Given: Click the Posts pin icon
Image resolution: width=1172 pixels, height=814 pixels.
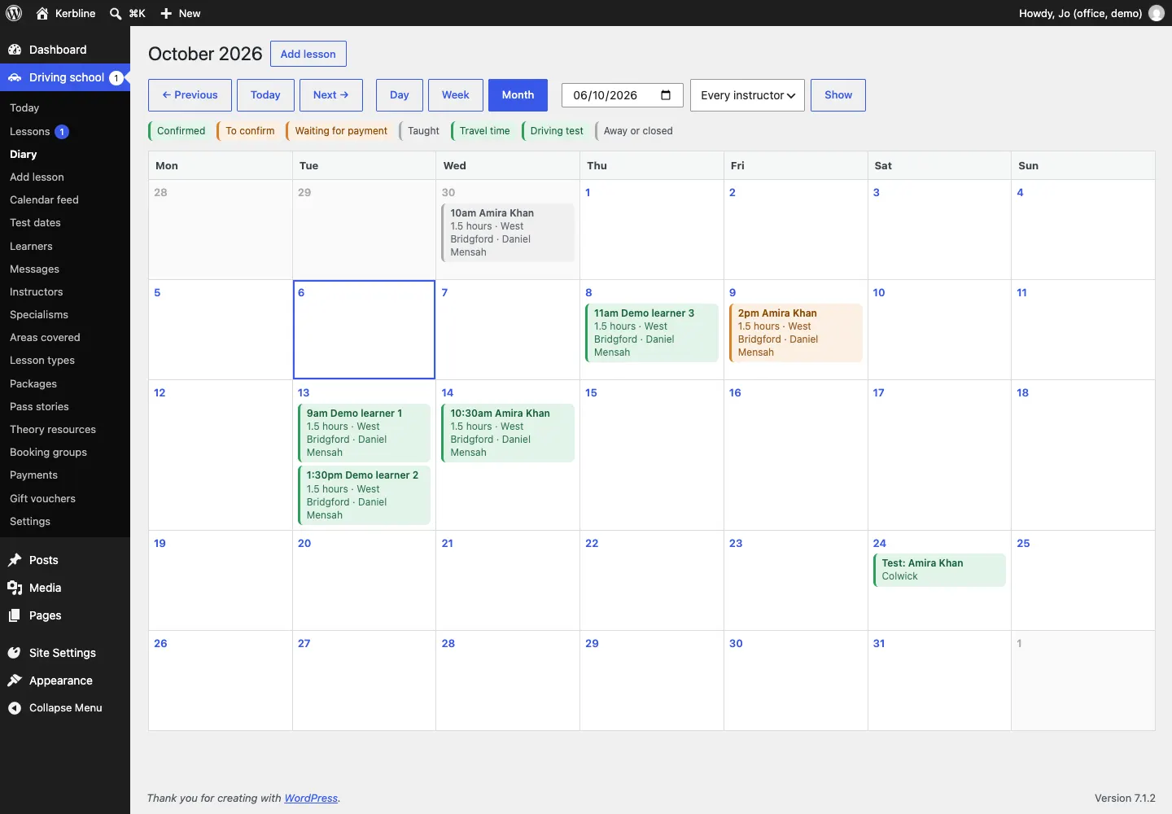Looking at the screenshot, I should [x=15, y=560].
